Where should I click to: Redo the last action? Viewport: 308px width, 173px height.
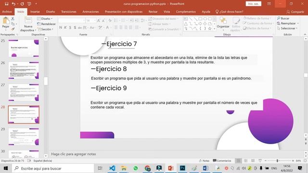pos(22,4)
